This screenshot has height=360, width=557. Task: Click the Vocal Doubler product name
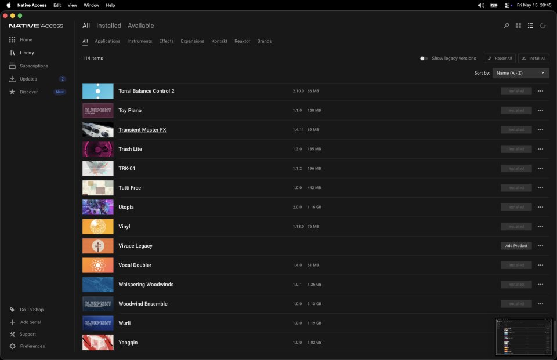tap(135, 265)
